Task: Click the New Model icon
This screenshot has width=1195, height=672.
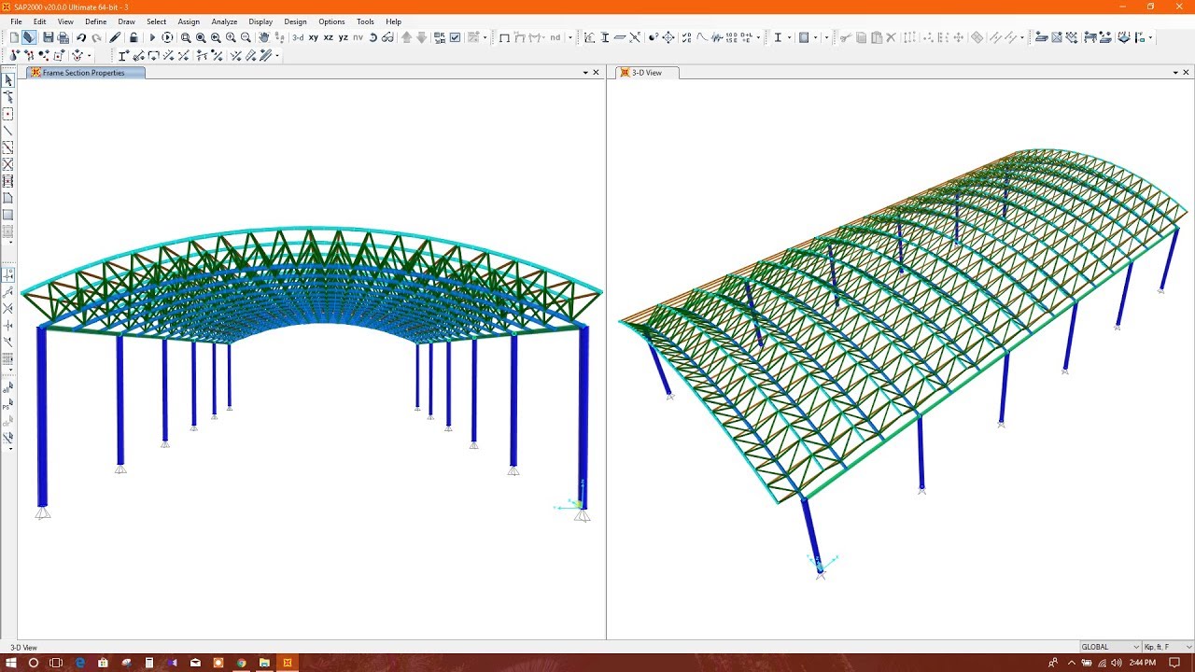Action: (x=14, y=37)
